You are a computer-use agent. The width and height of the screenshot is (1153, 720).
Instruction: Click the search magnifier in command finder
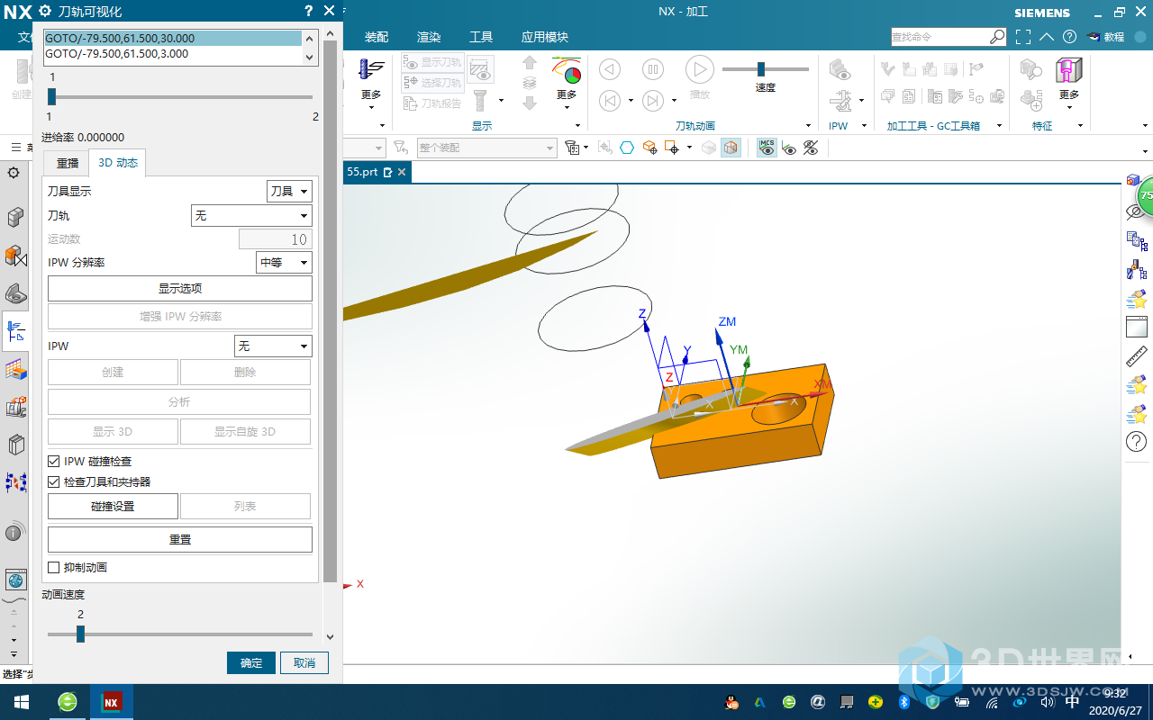click(997, 37)
